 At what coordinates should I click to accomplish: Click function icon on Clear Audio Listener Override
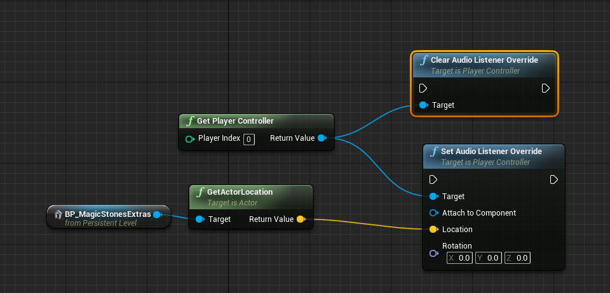tap(424, 60)
